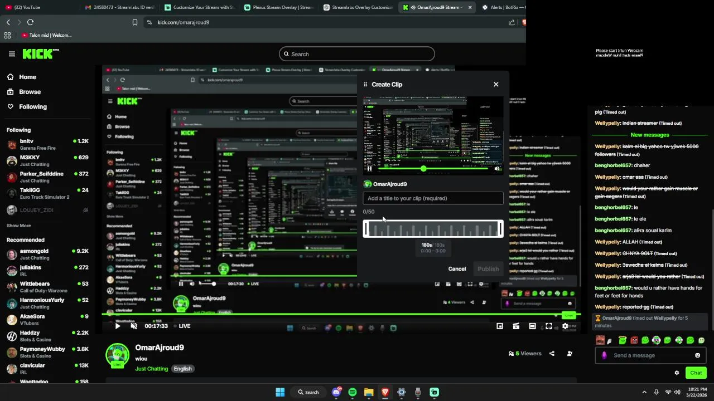714x401 pixels.
Task: Open File Explorer from the taskbar
Action: 369,392
